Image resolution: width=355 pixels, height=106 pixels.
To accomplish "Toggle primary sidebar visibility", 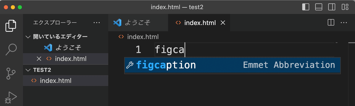I will pos(306,7).
